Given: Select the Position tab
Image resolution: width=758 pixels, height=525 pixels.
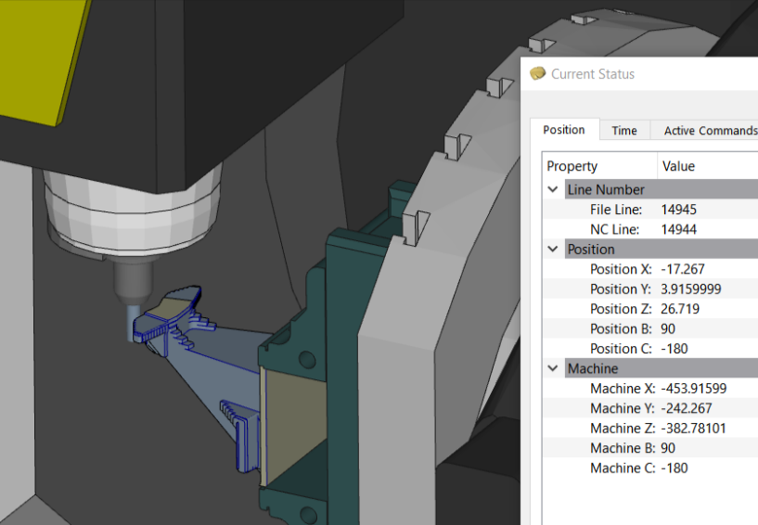Looking at the screenshot, I should tap(564, 130).
